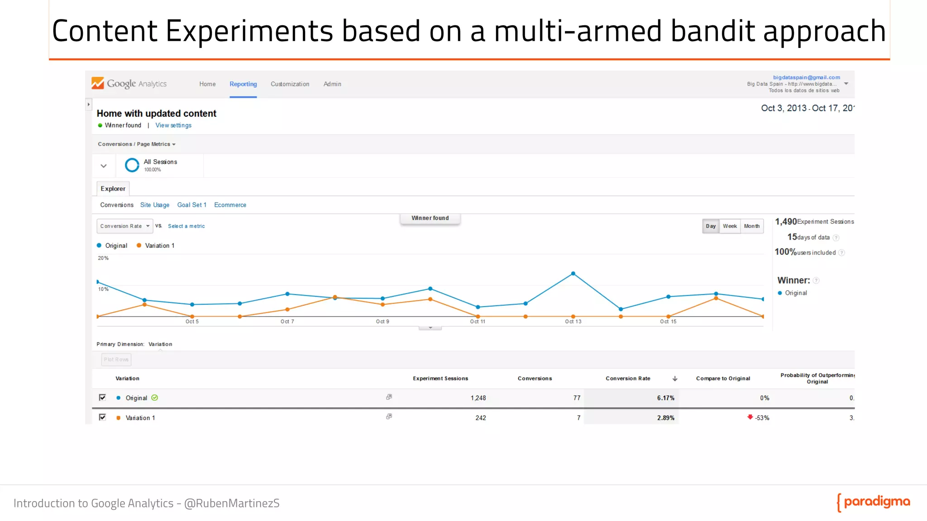Click the Select a metric link
This screenshot has width=927, height=521.
pyautogui.click(x=186, y=226)
